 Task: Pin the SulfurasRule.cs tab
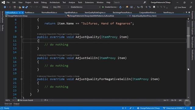point(20,13)
